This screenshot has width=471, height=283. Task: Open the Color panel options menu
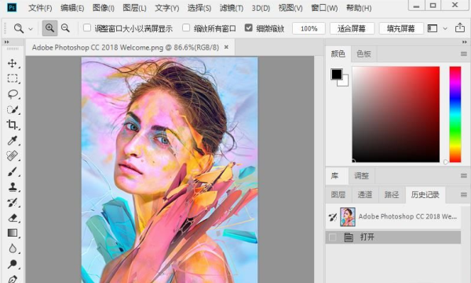tap(464, 53)
